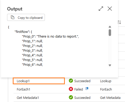Click the Succeeded status text for Get Metadata1
The height and width of the screenshot is (102, 125).
pos(82,98)
